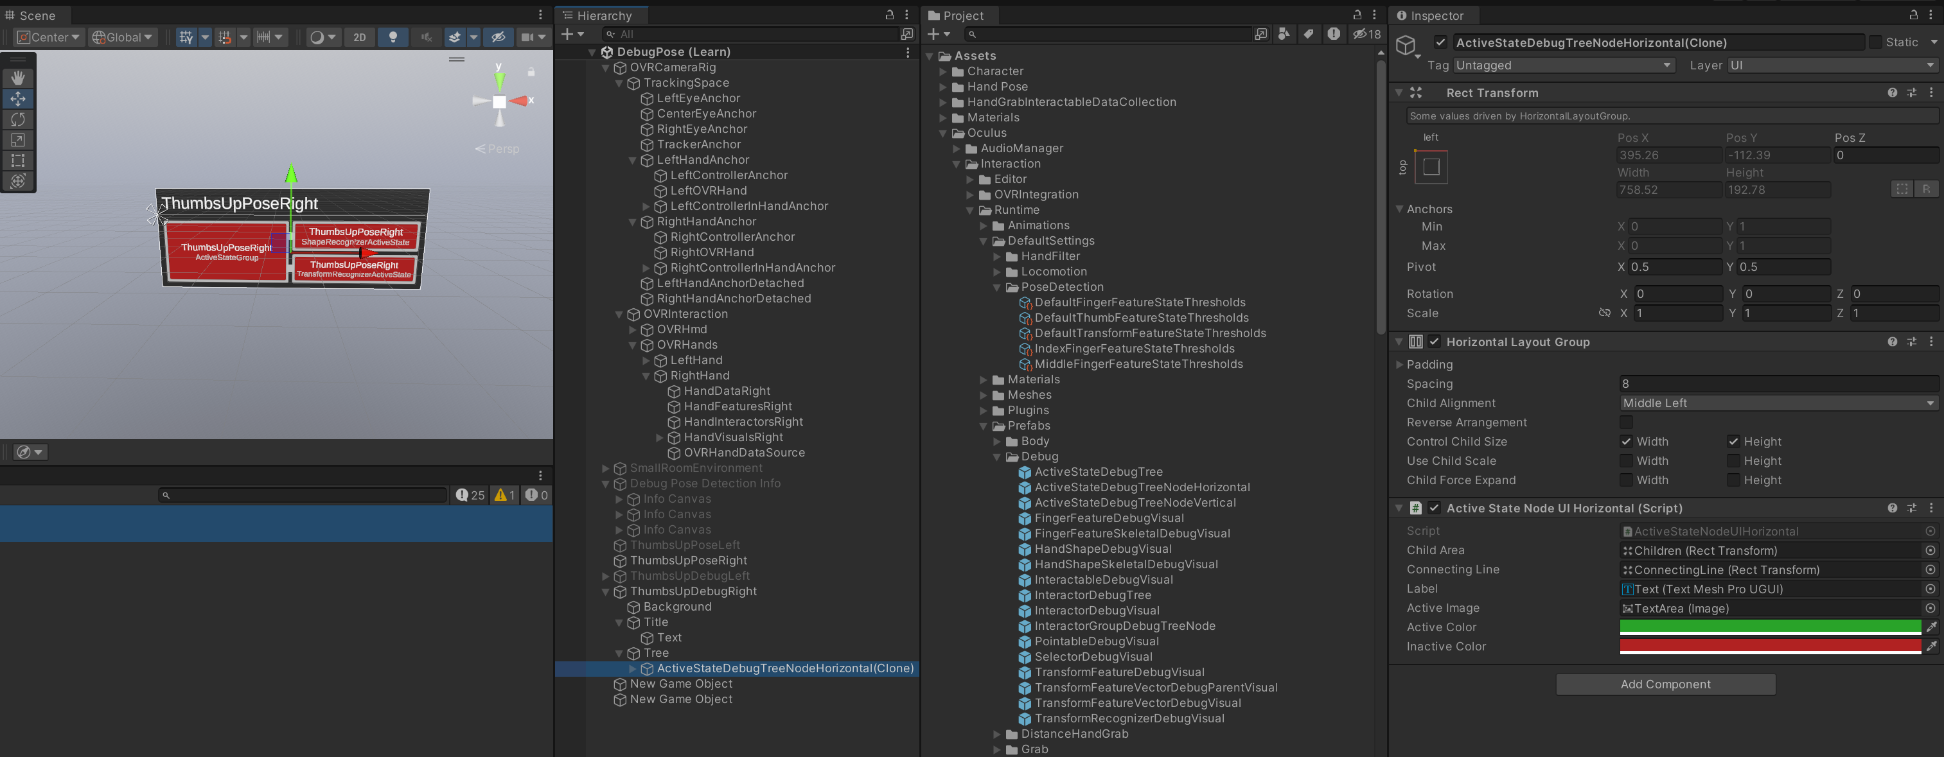Open Child Alignment Middle Left dropdown
The height and width of the screenshot is (757, 1944).
(1778, 403)
